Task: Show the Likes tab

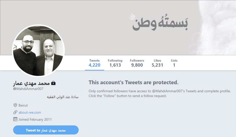Action: click(x=157, y=63)
